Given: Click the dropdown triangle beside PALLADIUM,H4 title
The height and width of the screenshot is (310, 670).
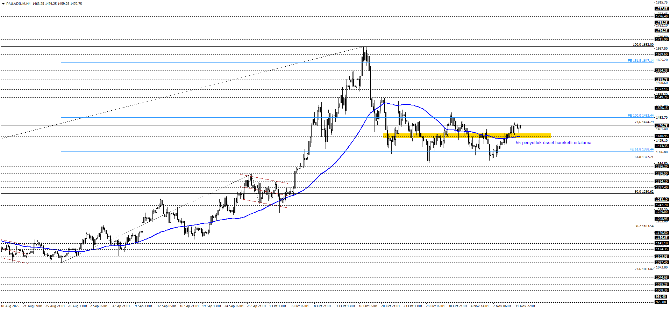Looking at the screenshot, I should [x=3, y=4].
